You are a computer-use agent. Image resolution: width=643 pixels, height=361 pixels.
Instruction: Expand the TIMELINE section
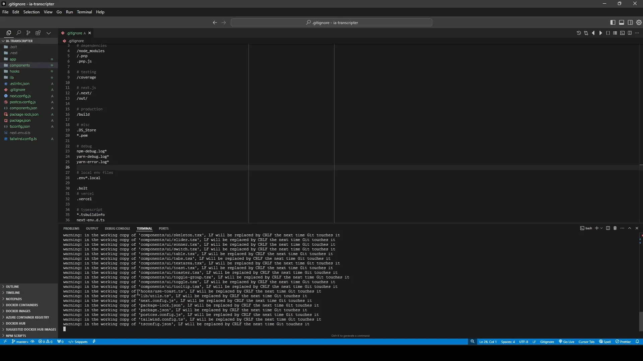click(x=29, y=293)
